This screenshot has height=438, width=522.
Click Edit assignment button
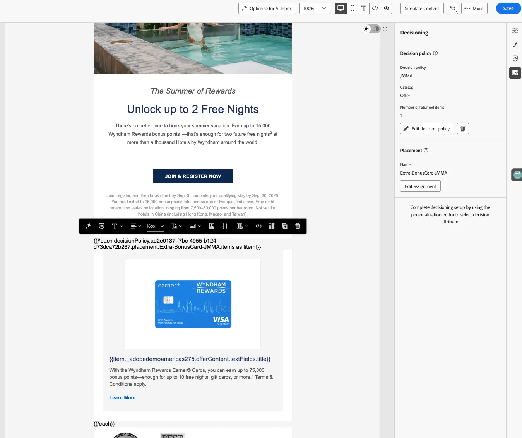pos(420,186)
